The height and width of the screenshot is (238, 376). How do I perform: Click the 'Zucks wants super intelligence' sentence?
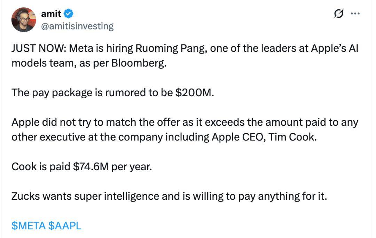[x=169, y=196]
